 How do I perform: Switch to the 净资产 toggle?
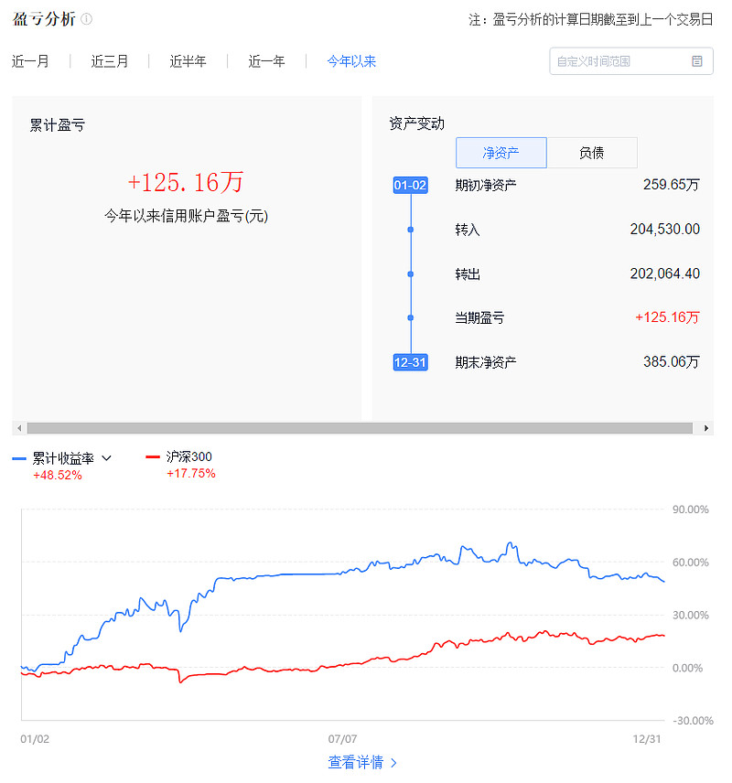[x=501, y=153]
